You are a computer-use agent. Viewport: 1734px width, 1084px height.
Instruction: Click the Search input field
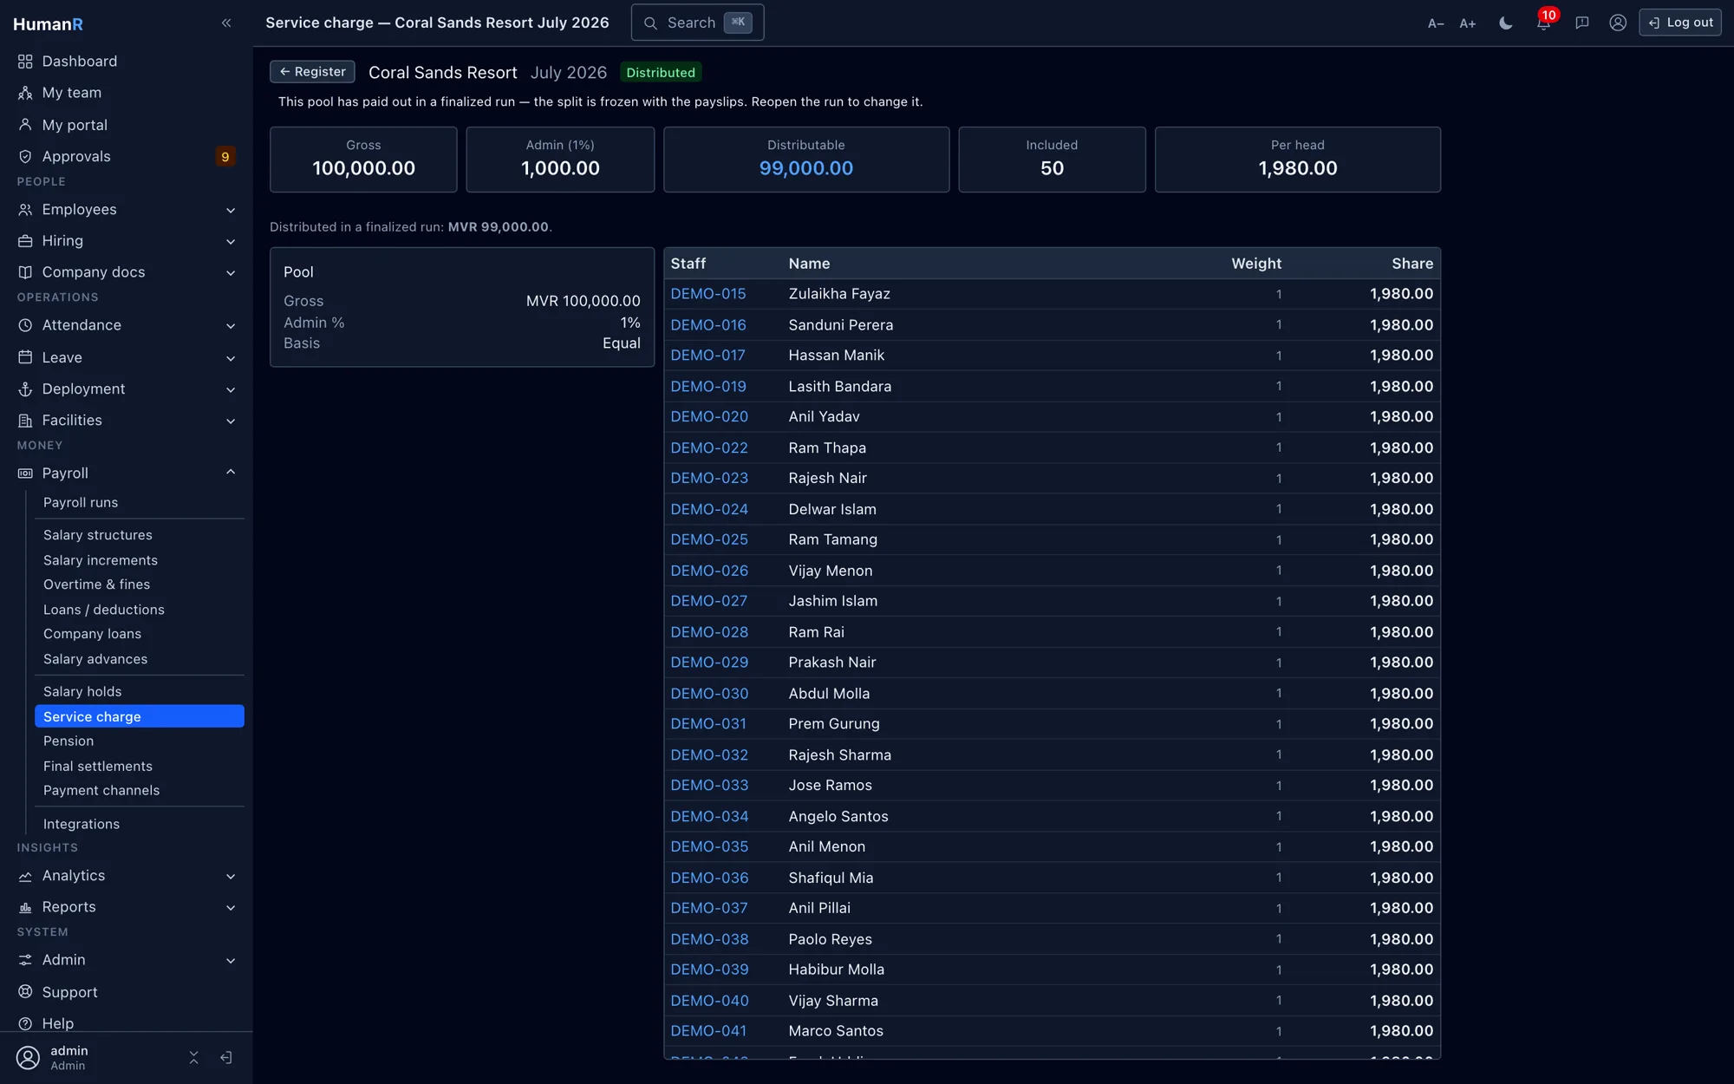[697, 23]
